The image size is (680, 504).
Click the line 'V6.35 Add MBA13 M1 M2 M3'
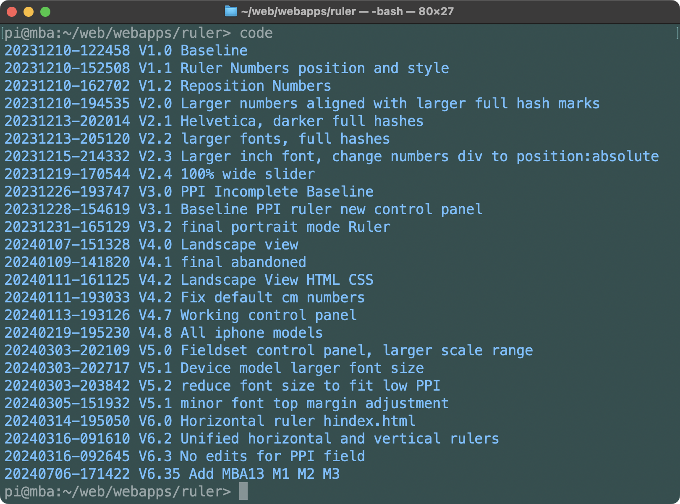[239, 474]
